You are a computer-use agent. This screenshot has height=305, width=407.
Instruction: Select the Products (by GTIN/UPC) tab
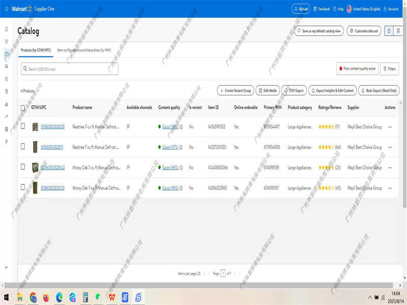(36, 50)
